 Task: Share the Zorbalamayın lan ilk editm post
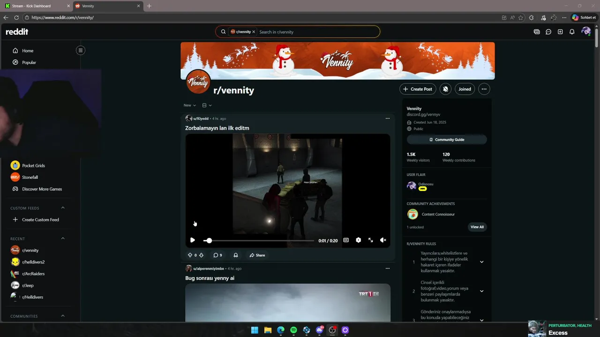click(x=257, y=255)
